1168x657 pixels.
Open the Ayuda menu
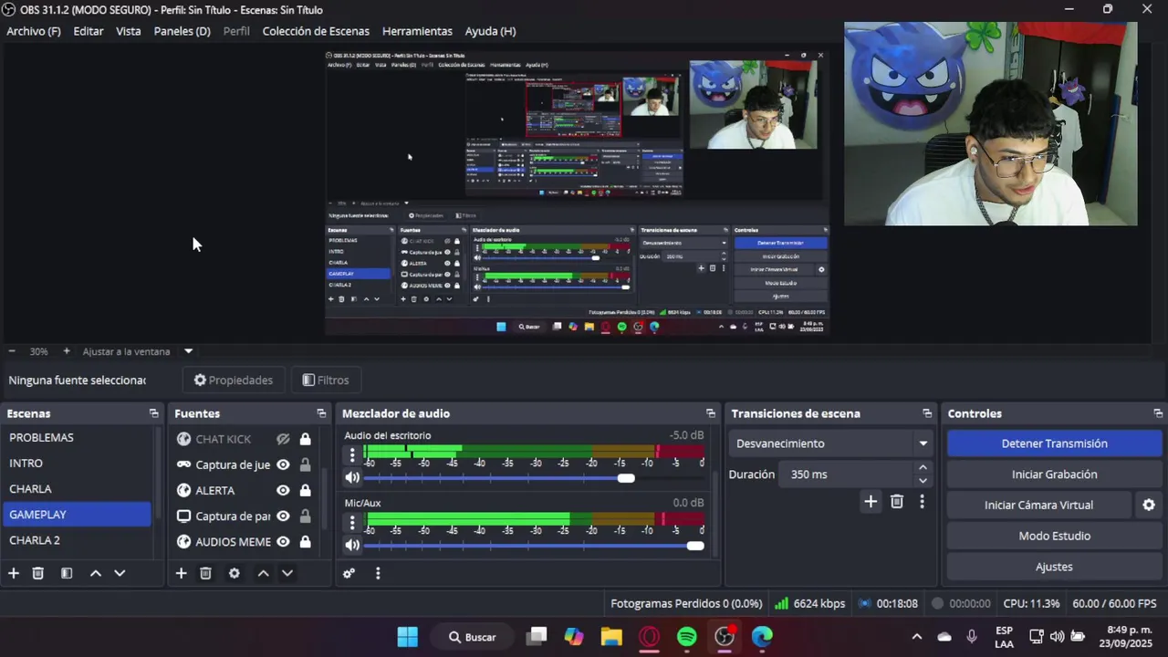click(491, 31)
